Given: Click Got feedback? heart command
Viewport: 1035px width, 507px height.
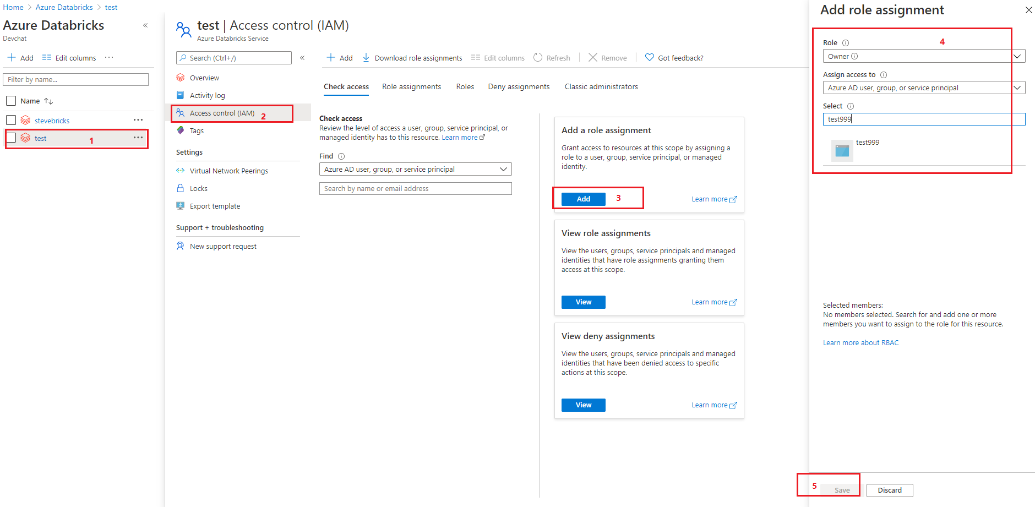Looking at the screenshot, I should (674, 58).
